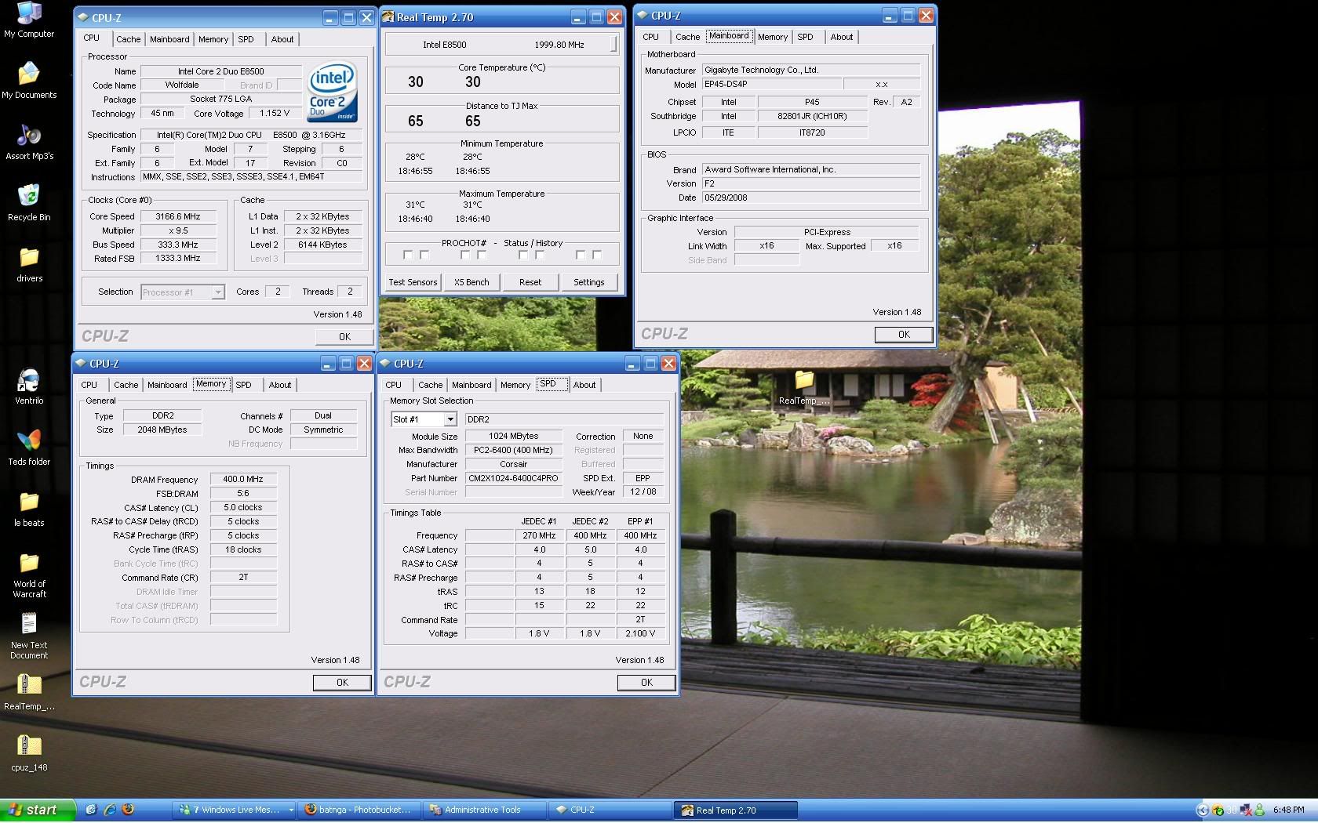Click OK in the CPU-Z processor window

point(344,337)
